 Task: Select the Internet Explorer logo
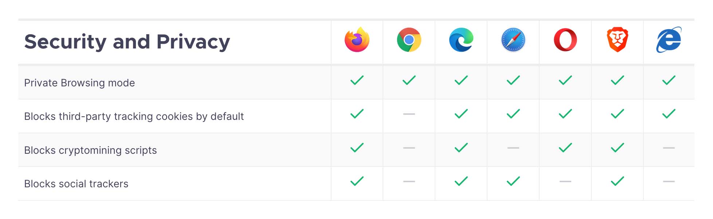[669, 39]
